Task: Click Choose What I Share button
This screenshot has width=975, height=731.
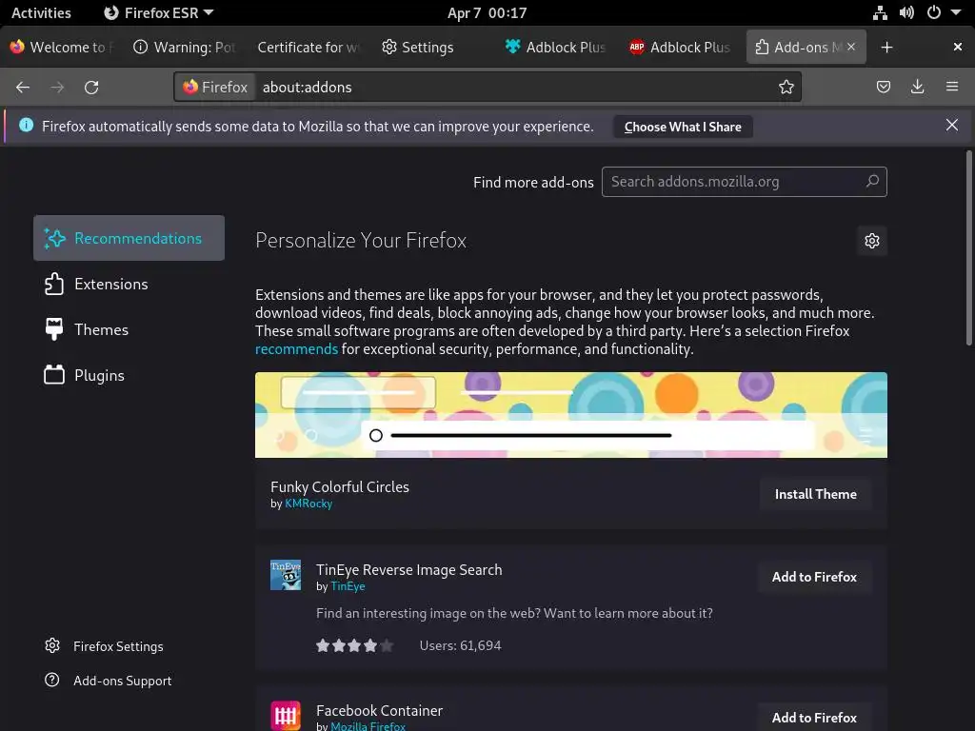Action: (683, 127)
